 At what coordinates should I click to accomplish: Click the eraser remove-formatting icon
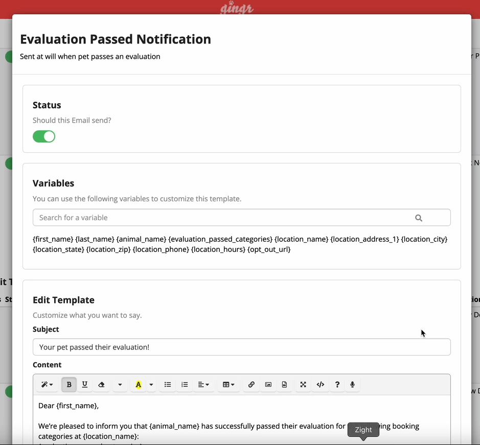point(101,384)
